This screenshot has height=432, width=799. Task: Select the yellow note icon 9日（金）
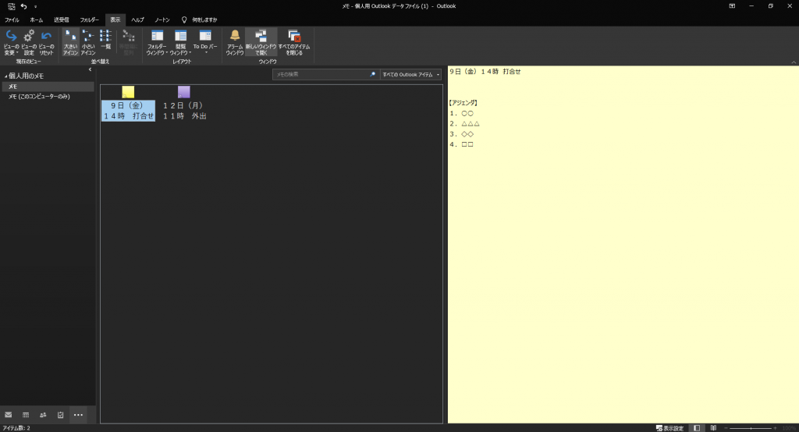(128, 92)
